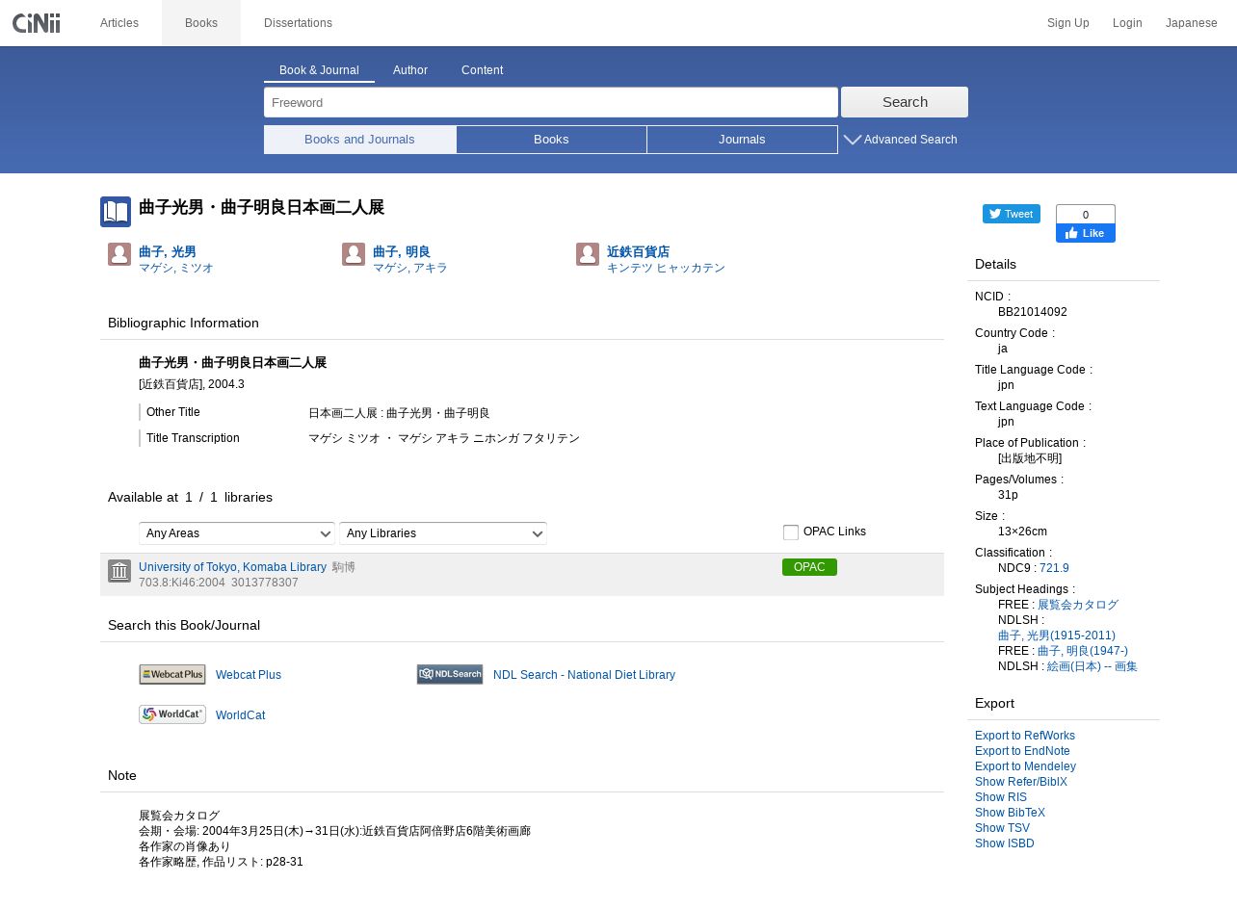Click the green OPAC button
The height and width of the screenshot is (908, 1237).
(x=809, y=567)
